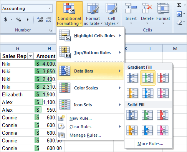Expand the AutoSum dropdown arrow

click(185, 5)
